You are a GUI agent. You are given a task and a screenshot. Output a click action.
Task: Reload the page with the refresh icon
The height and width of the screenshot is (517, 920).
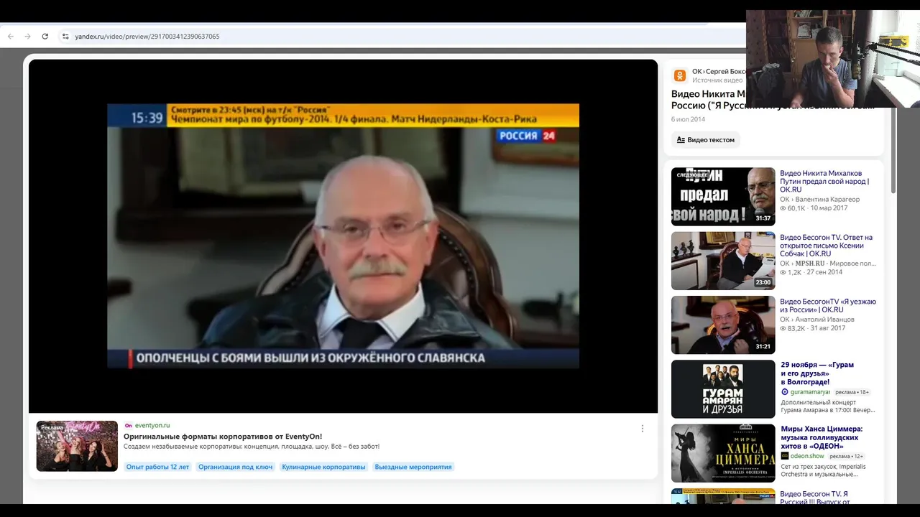(45, 37)
